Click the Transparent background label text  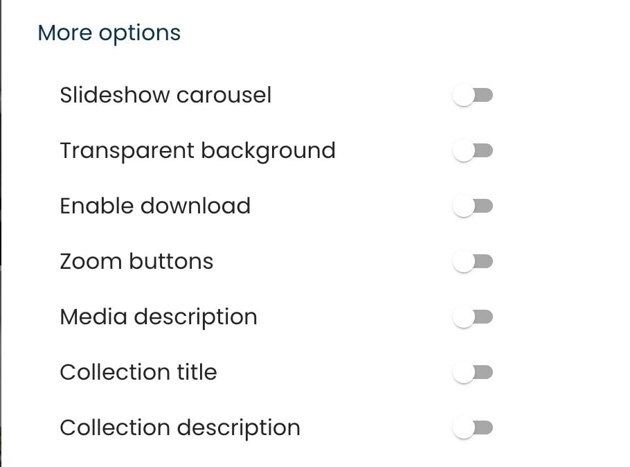click(x=198, y=150)
